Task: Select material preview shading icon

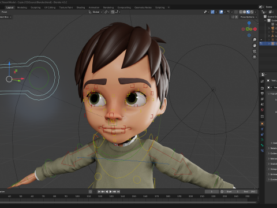Action: coord(248,12)
